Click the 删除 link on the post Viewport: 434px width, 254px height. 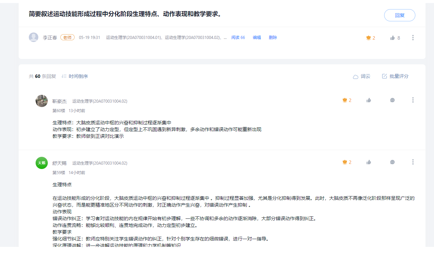(273, 38)
